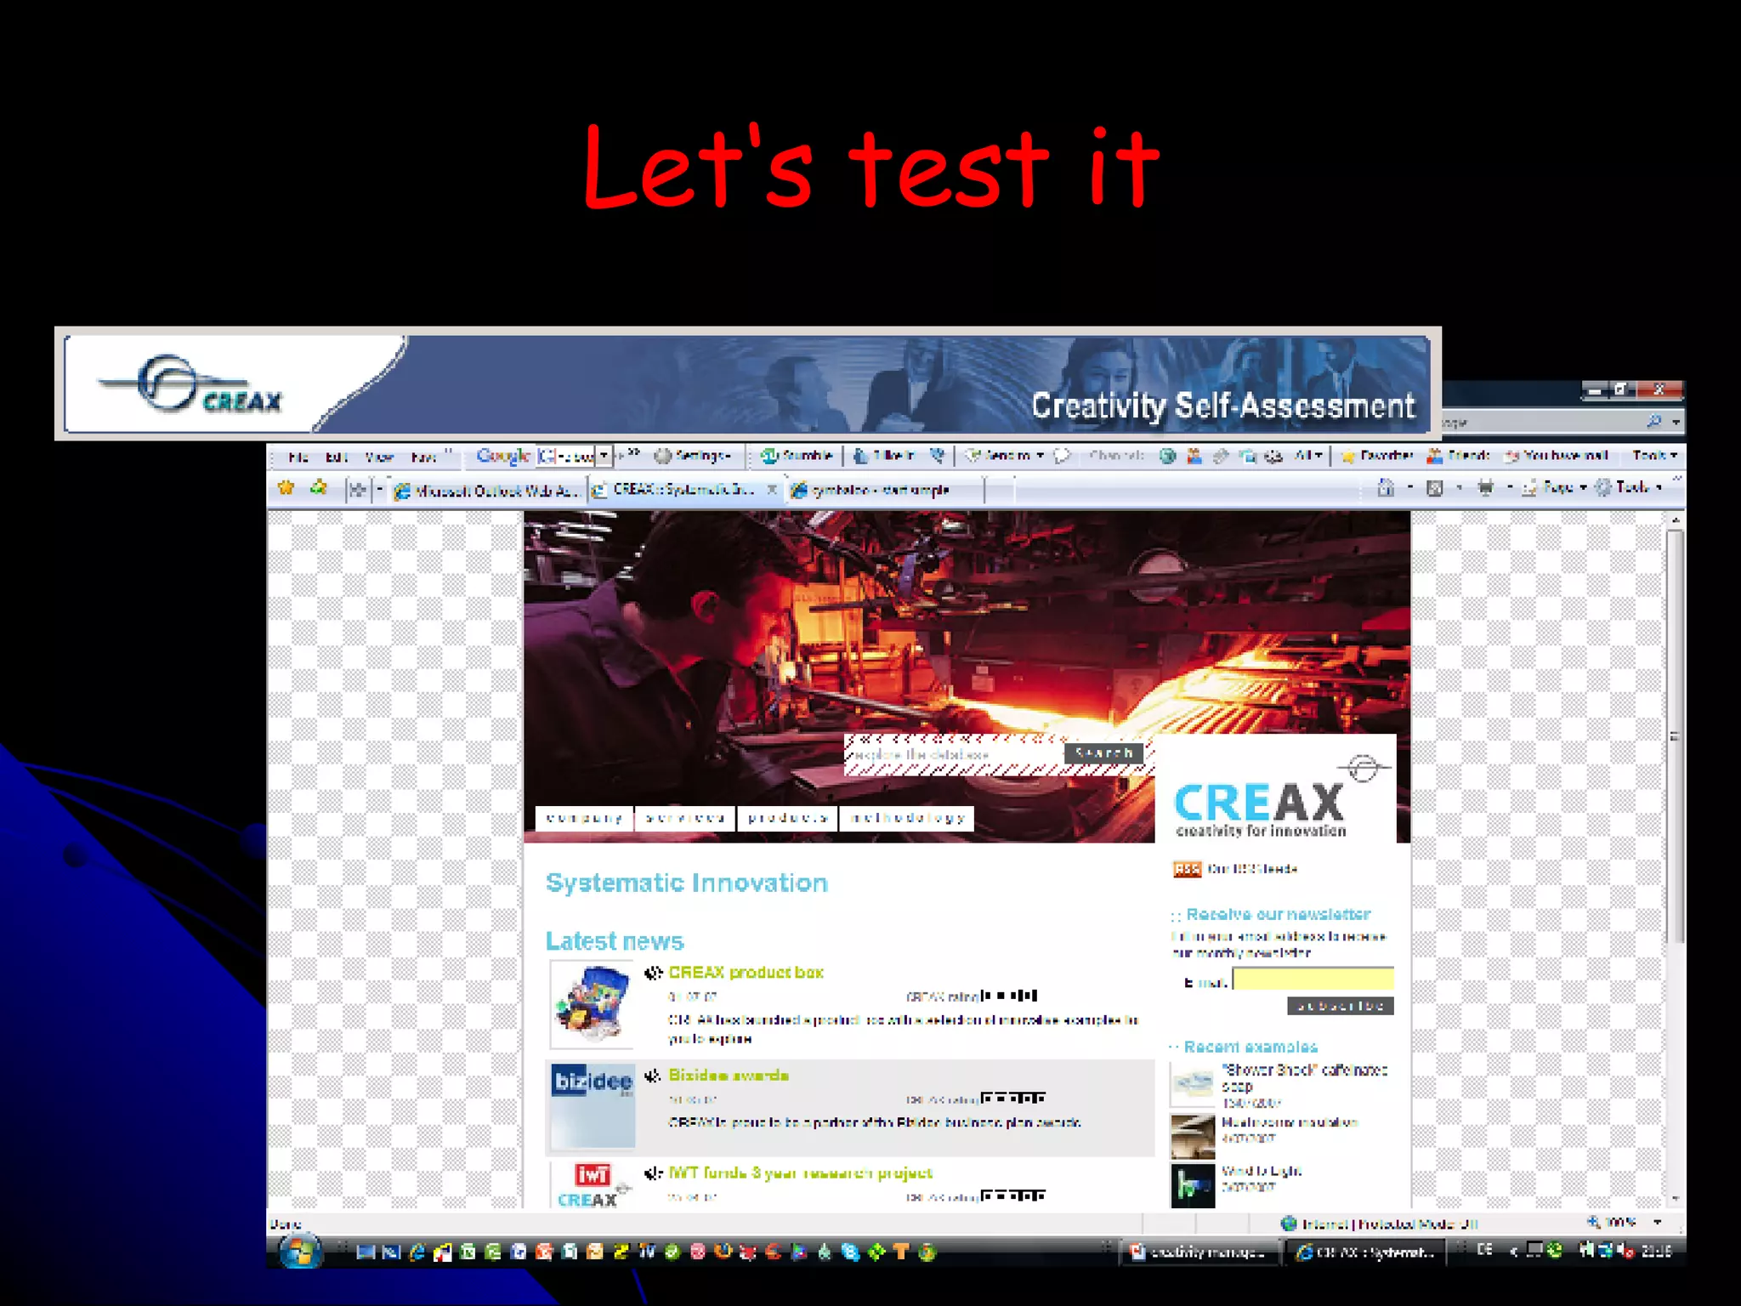1741x1306 pixels.
Task: Click the zoom level magnifier in the status bar
Action: [1593, 1222]
